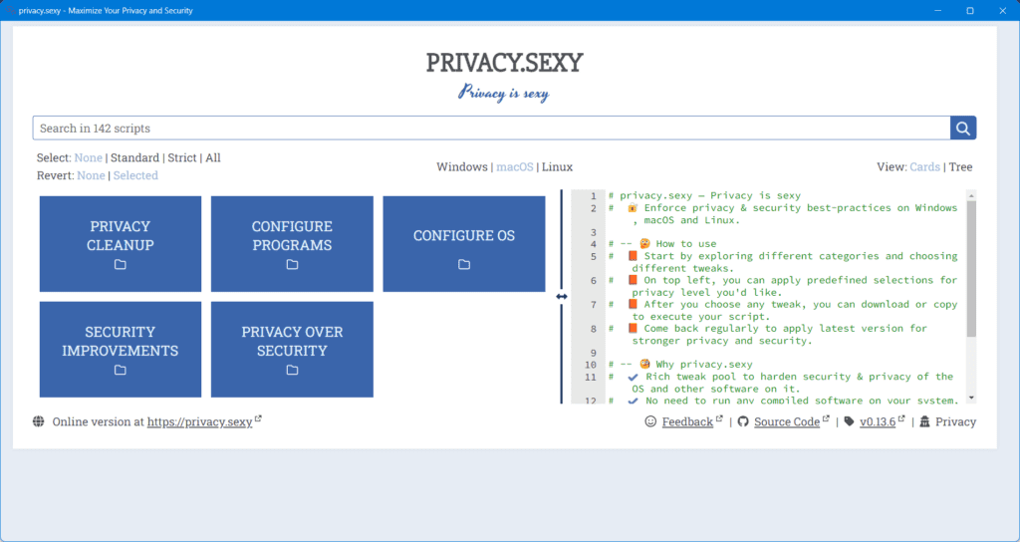Open the Privacy Over Security card
Viewport: 1020px width, 542px height.
[x=292, y=350]
